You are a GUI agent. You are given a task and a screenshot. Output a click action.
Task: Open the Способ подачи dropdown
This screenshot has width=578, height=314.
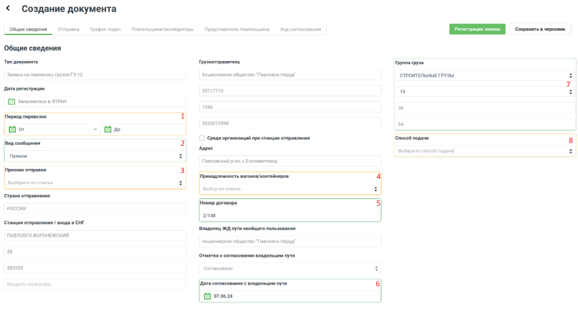[x=485, y=151]
